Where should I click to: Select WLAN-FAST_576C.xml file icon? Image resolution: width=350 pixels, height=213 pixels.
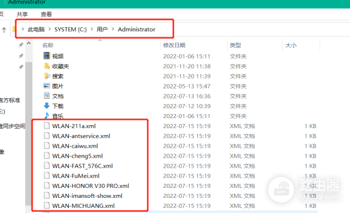coord(47,166)
